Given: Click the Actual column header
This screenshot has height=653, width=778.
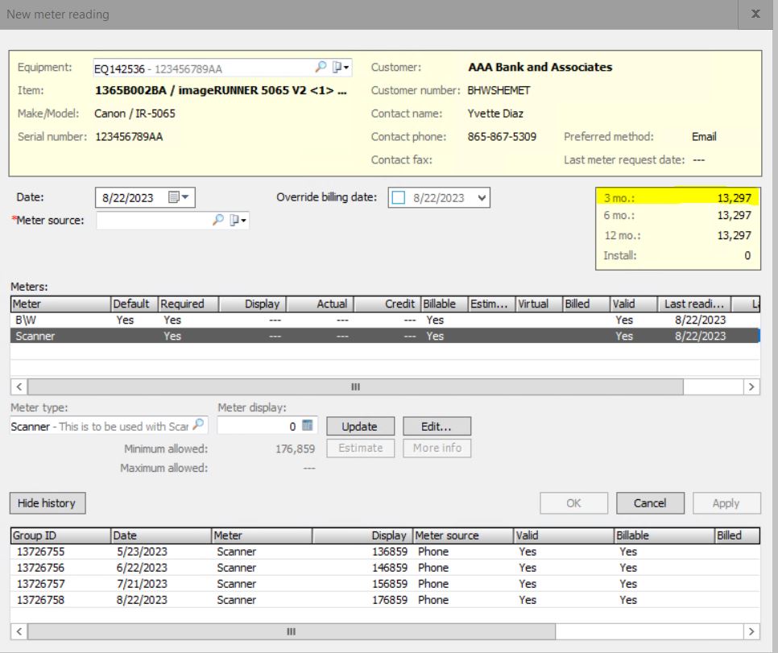Looking at the screenshot, I should [x=320, y=304].
